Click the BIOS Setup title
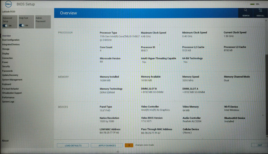Screen dimensions: 268x154 [x=26, y=4]
